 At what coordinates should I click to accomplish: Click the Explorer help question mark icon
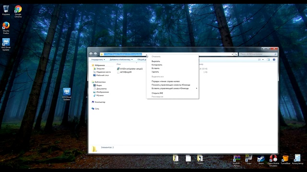point(274,59)
